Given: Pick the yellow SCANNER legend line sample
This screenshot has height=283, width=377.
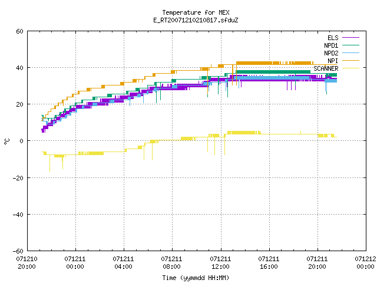Looking at the screenshot, I should click(350, 68).
